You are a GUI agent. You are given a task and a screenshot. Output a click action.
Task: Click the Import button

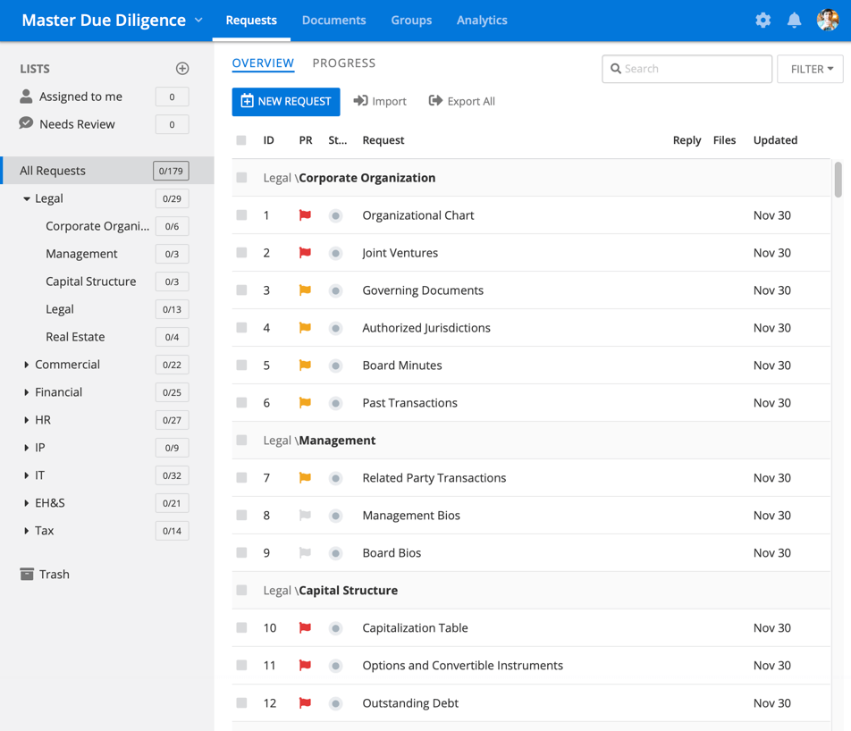(380, 101)
